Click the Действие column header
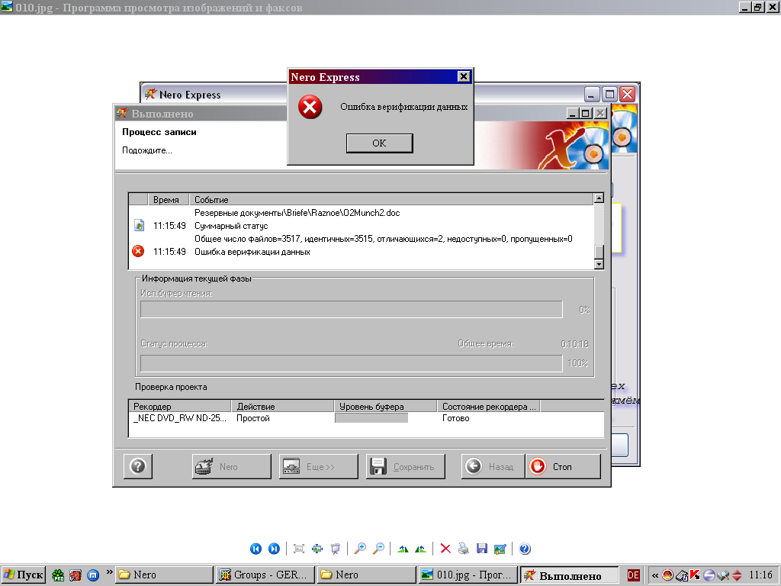Image resolution: width=781 pixels, height=586 pixels. coord(282,406)
